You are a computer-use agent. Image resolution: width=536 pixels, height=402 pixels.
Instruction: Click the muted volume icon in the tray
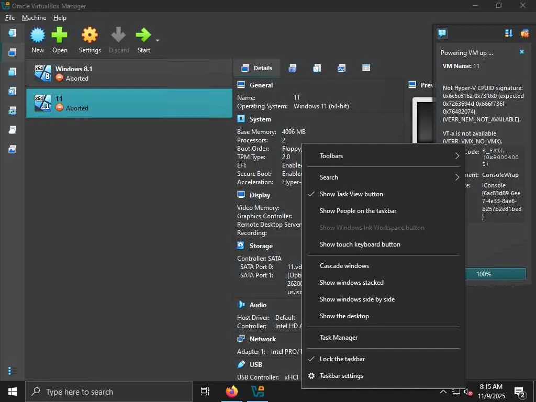(468, 392)
